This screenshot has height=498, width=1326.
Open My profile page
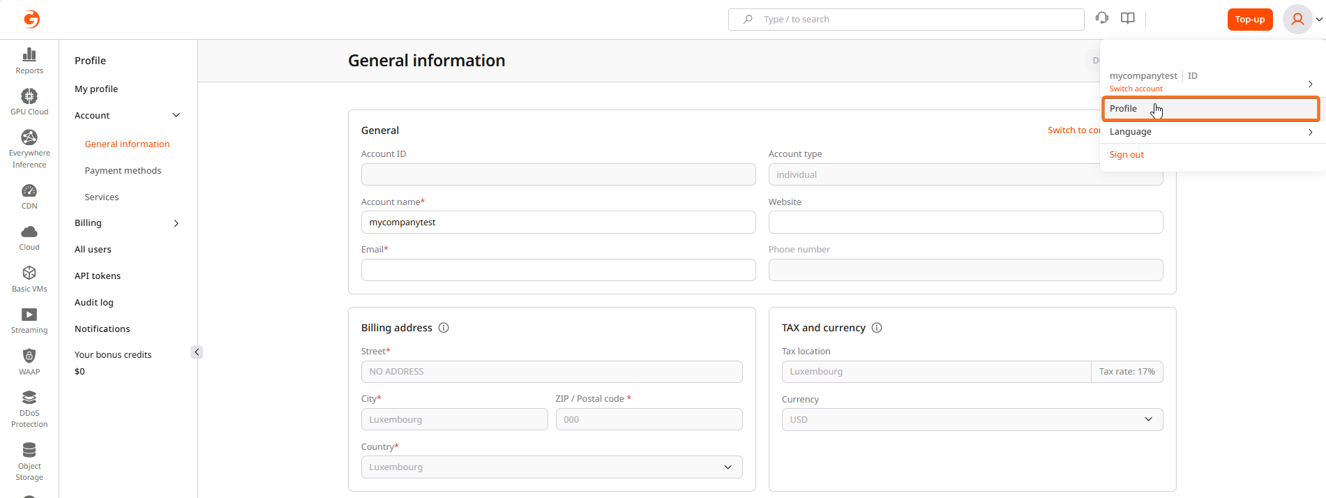[96, 89]
